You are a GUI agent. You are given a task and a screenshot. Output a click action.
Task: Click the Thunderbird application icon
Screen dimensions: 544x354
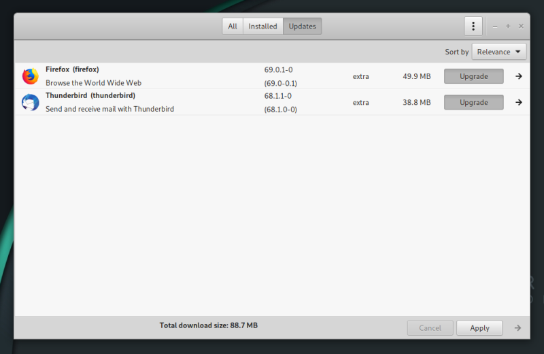[31, 103]
